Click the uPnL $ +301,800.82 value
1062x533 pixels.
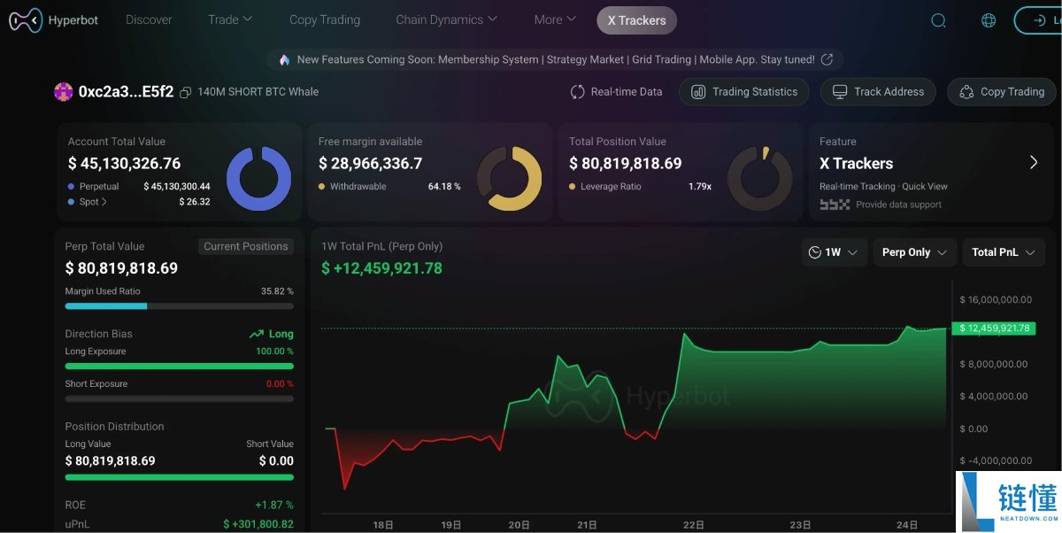click(x=258, y=524)
